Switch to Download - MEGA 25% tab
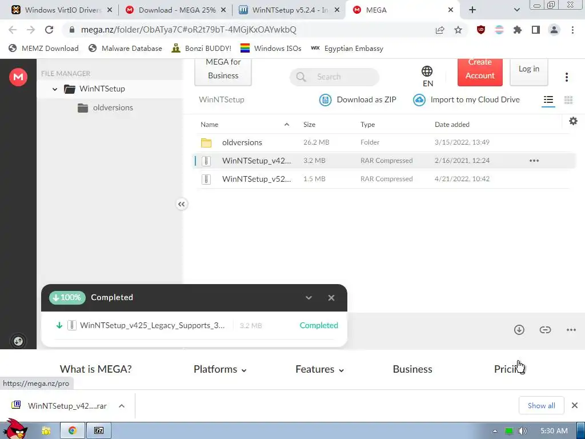The height and width of the screenshot is (439, 585). tap(176, 10)
